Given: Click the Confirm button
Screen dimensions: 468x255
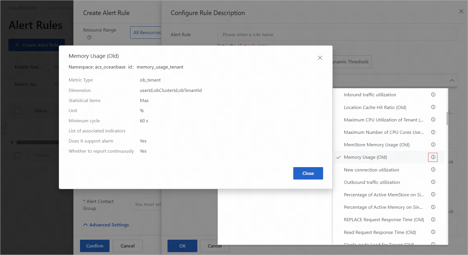Looking at the screenshot, I should point(95,246).
